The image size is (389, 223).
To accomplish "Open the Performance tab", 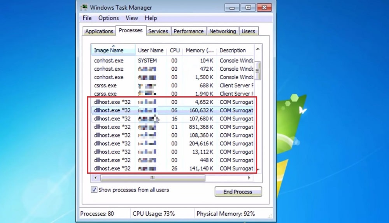I will coord(189,31).
